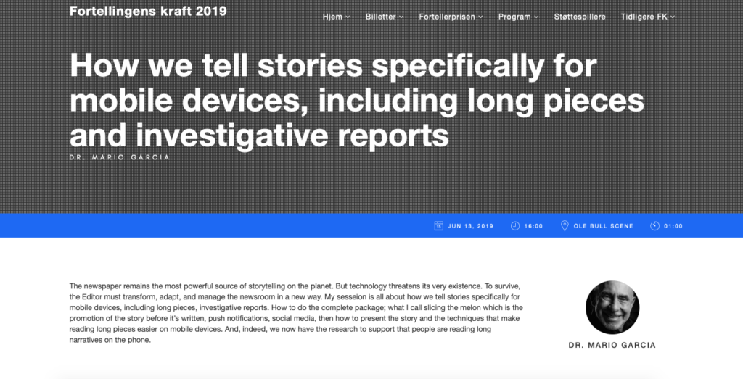Image resolution: width=743 pixels, height=379 pixels.
Task: Click the calendar icon beside the date
Action: pyautogui.click(x=439, y=225)
